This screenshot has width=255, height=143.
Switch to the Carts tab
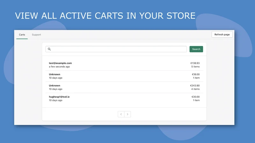click(22, 35)
